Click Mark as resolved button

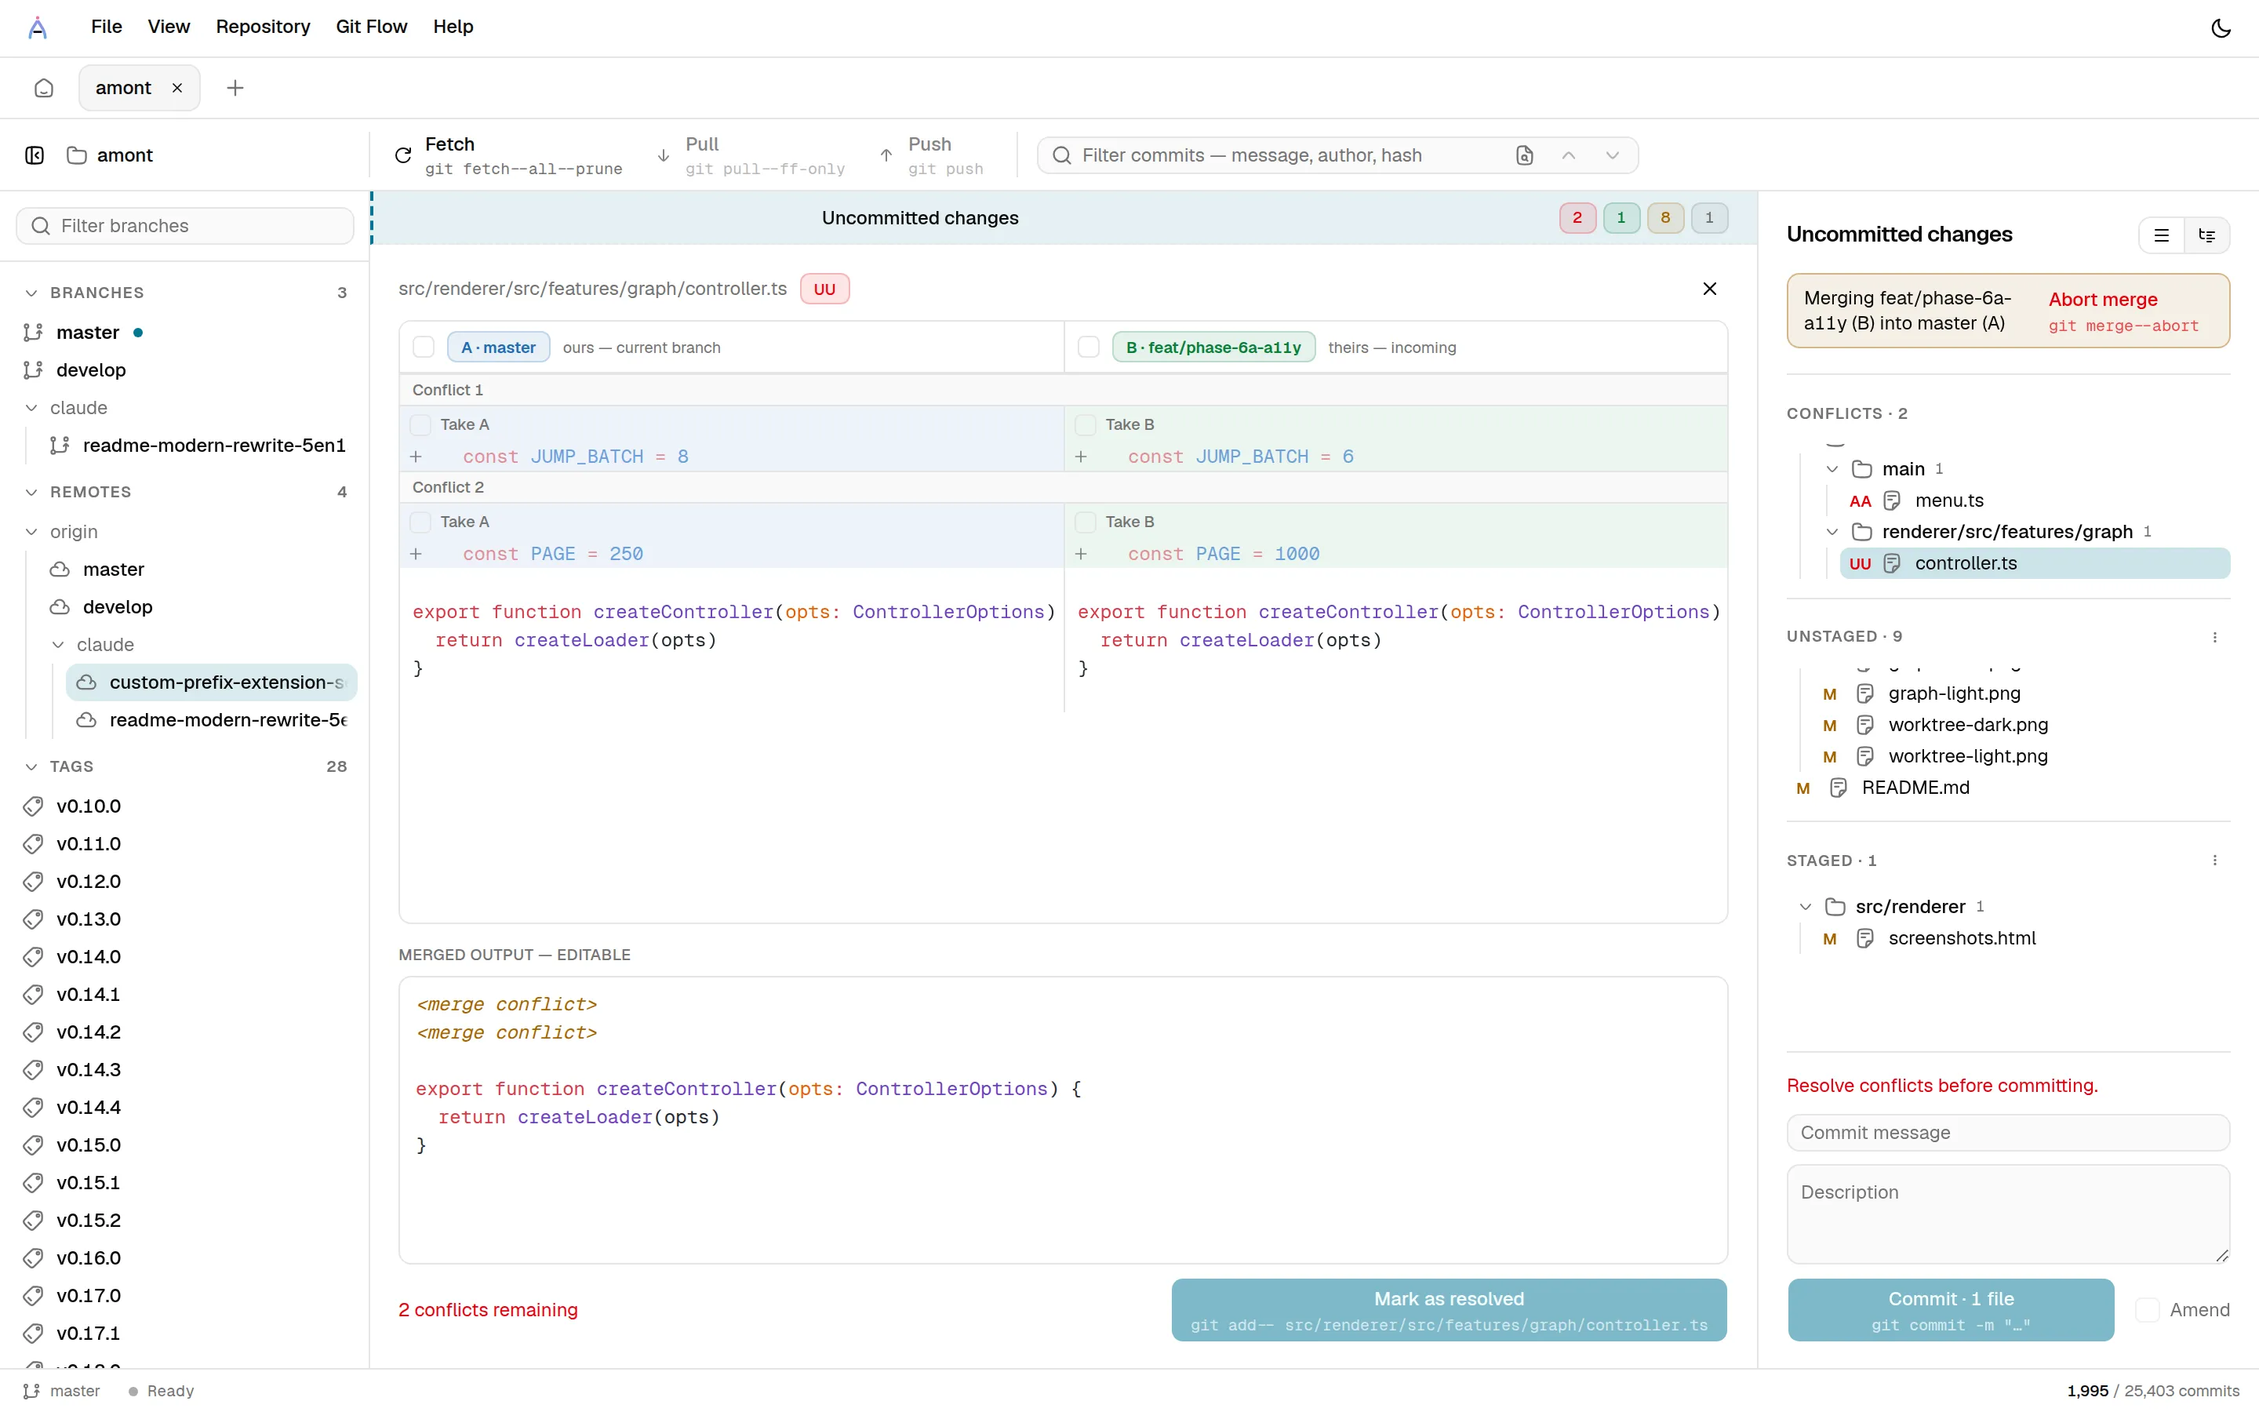1449,1310
